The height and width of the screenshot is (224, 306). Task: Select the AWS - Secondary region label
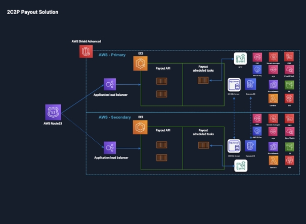point(114,117)
